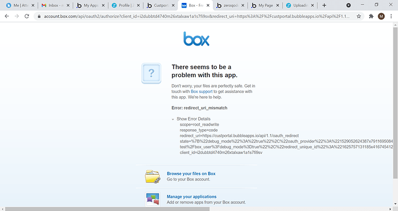Image resolution: width=398 pixels, height=211 pixels.
Task: Click the address bar URL
Action: tap(197, 16)
